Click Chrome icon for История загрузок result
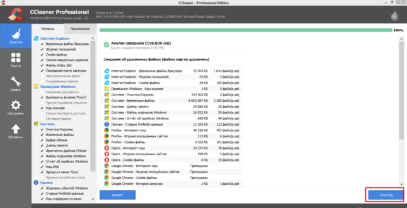This screenshot has height=208, width=407. [x=107, y=184]
